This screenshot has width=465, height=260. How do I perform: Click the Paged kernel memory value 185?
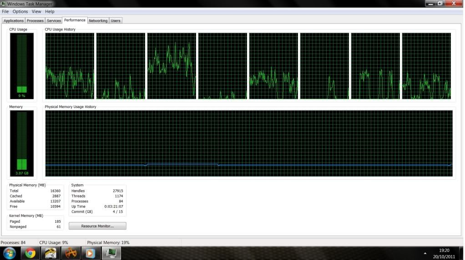pyautogui.click(x=57, y=221)
